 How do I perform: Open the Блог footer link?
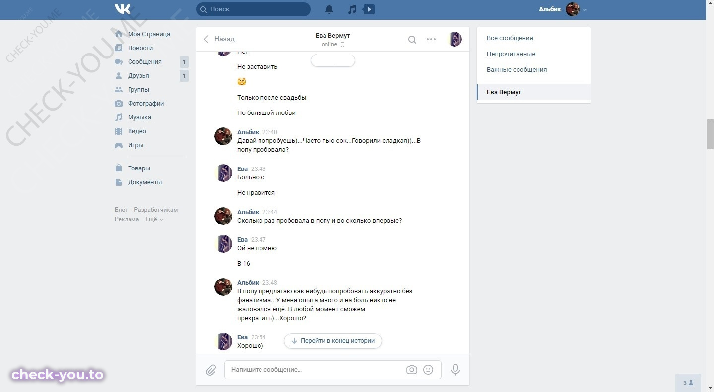tap(121, 210)
